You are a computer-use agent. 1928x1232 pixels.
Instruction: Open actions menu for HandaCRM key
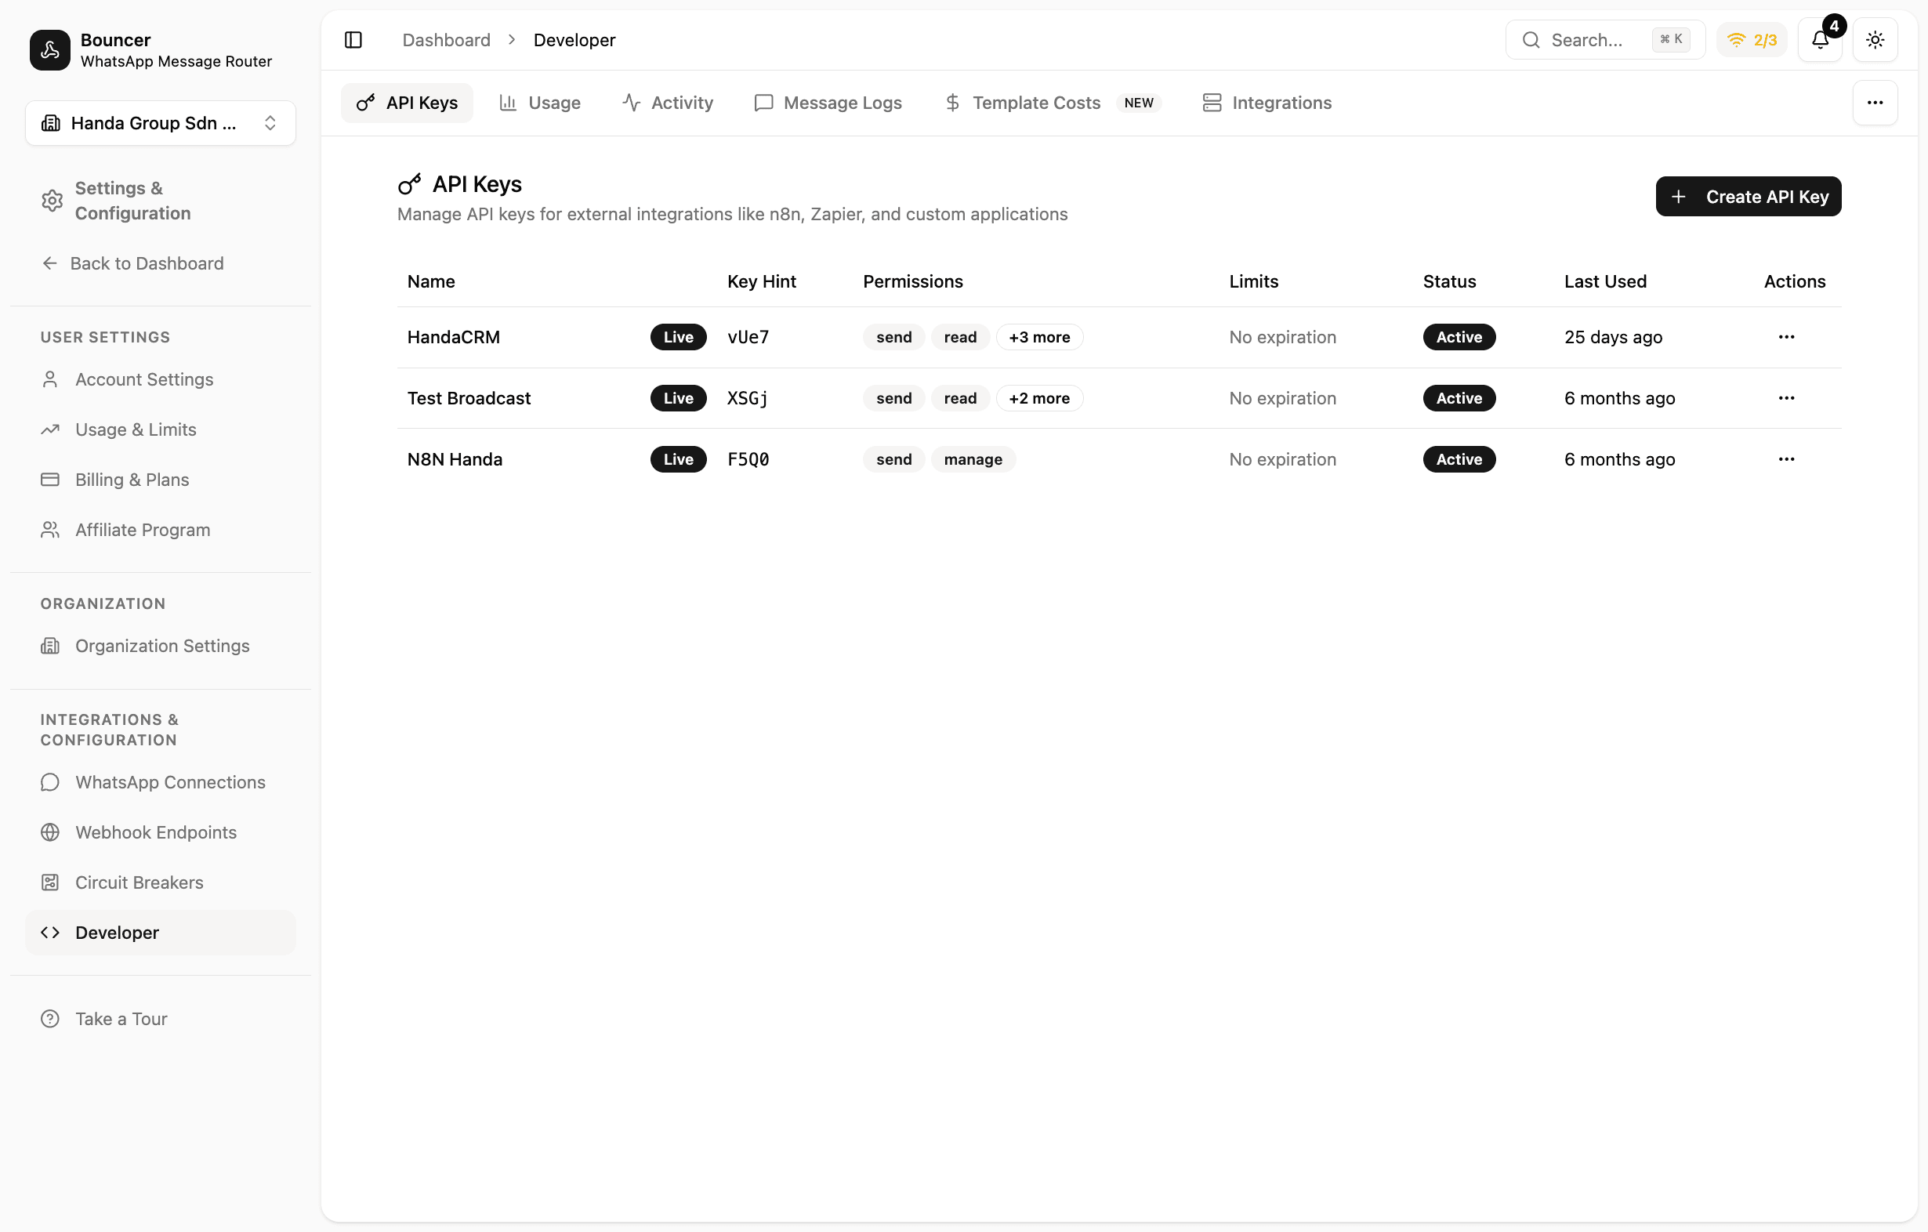tap(1786, 337)
